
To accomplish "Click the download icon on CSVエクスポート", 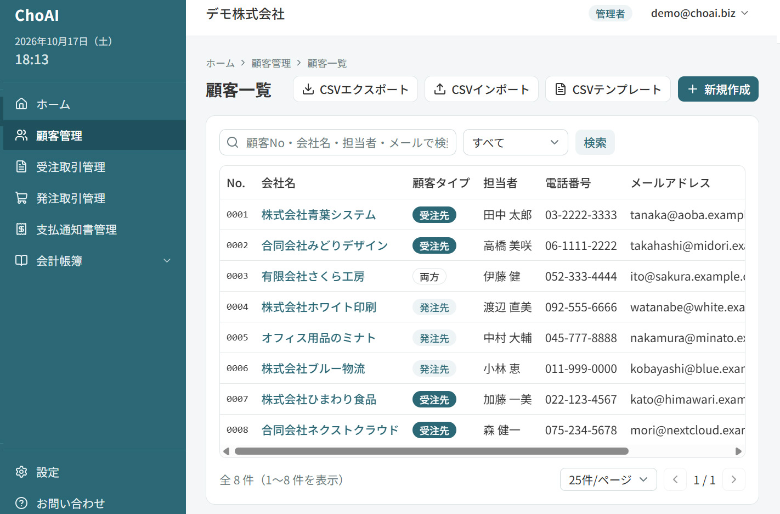I will 308,89.
